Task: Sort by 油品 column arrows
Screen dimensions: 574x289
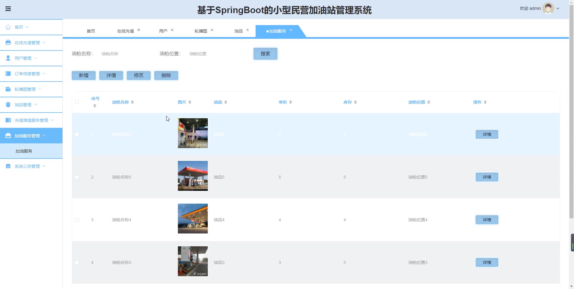Action: pyautogui.click(x=226, y=102)
